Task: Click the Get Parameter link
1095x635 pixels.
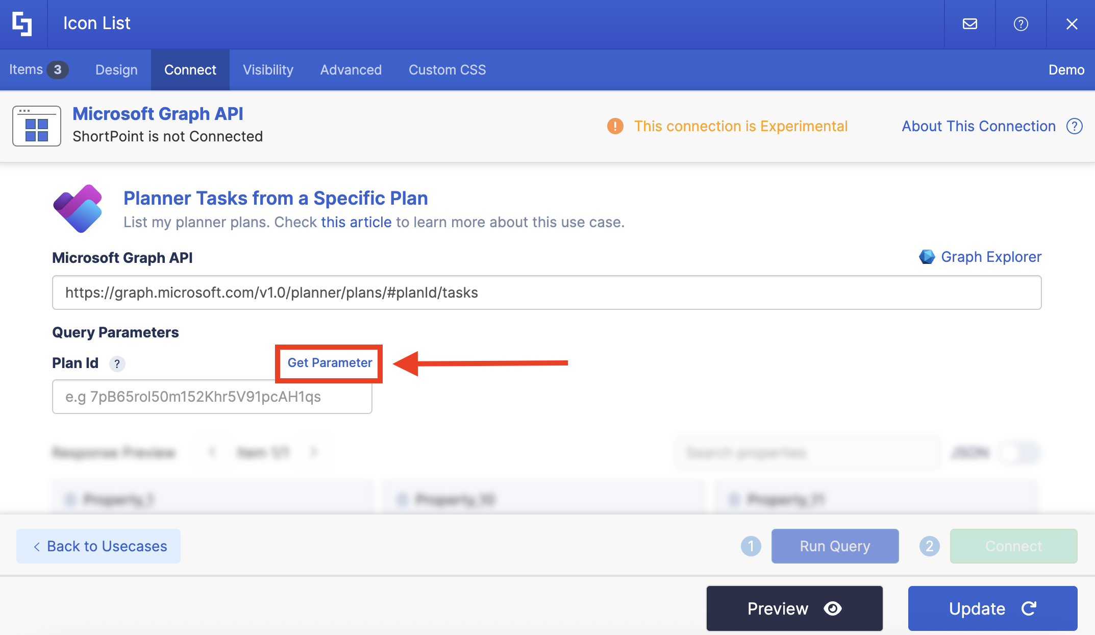Action: [x=330, y=363]
